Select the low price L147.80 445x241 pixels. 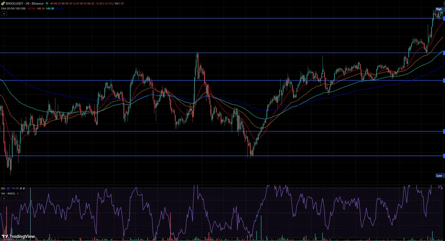[78, 3]
